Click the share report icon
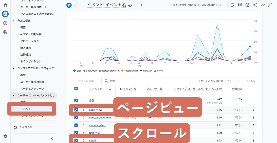 [x=255, y=5]
